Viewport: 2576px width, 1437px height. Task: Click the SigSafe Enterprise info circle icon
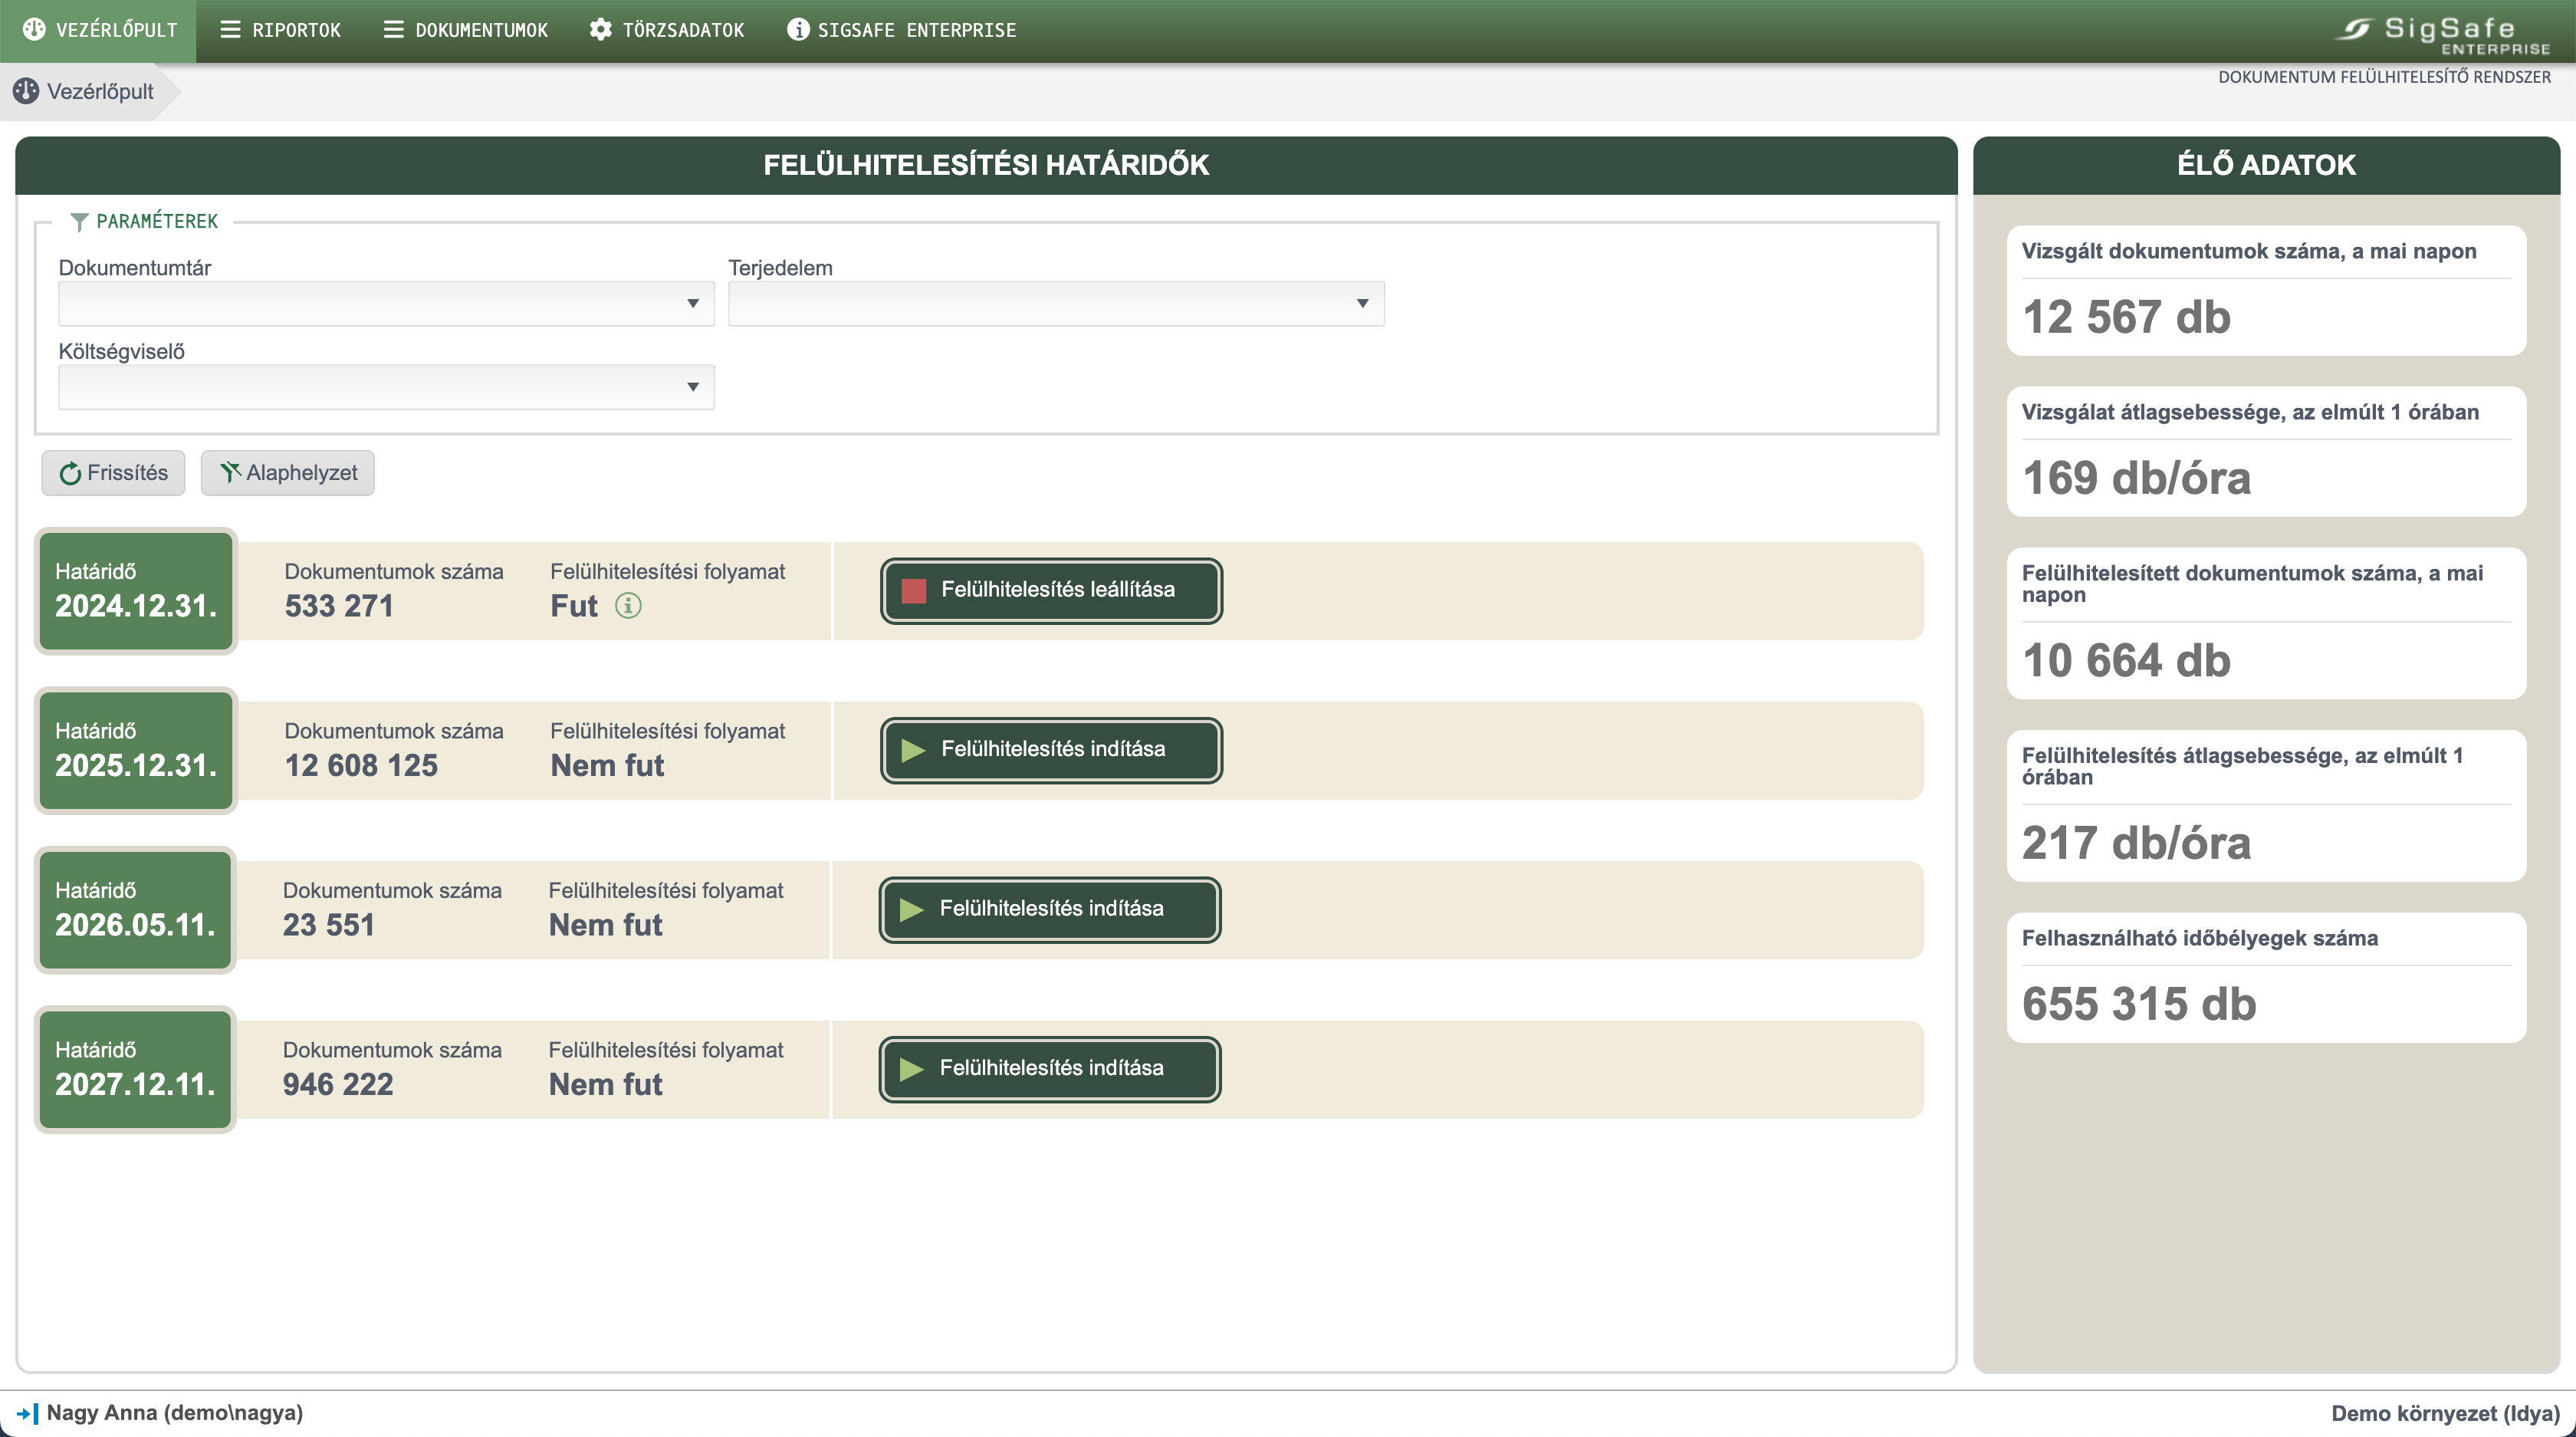(798, 30)
